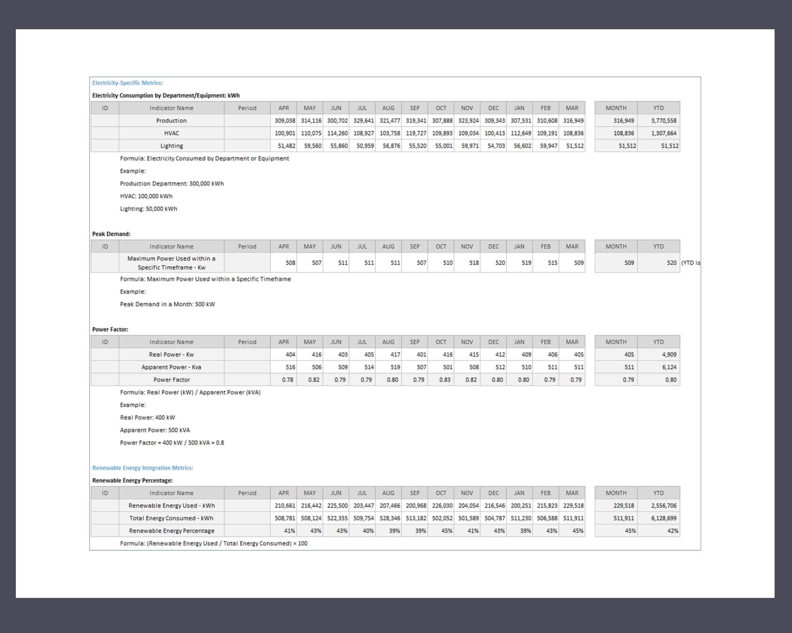Select the Real Power - Kw row label
The width and height of the screenshot is (792, 633).
pyautogui.click(x=171, y=354)
